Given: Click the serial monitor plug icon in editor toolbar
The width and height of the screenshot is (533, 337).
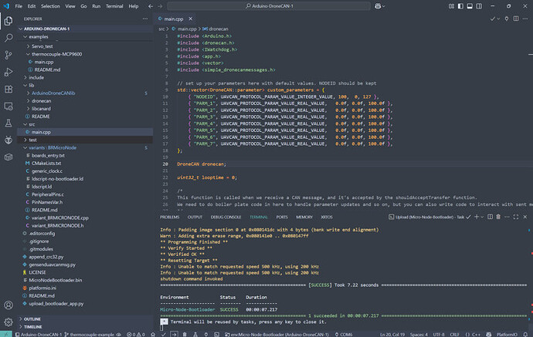Looking at the screenshot, I should [x=507, y=19].
